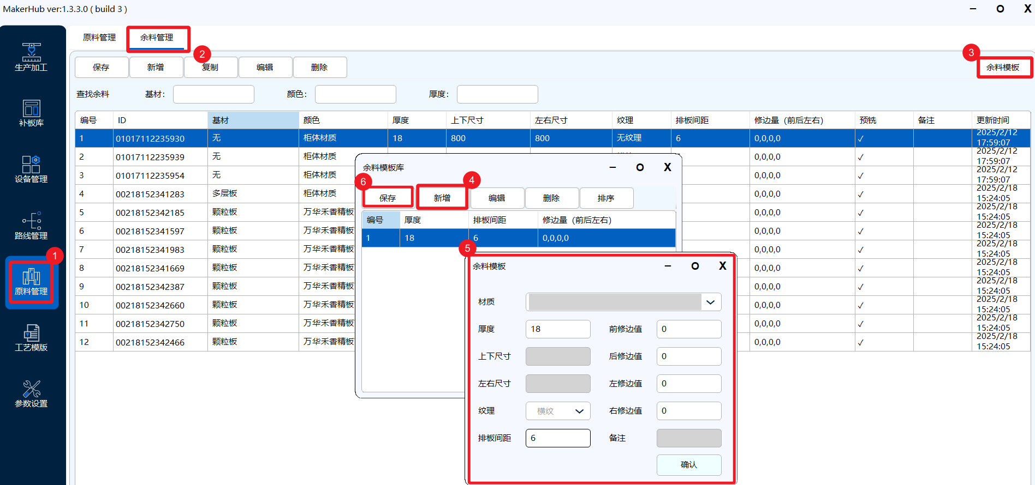1035x485 pixels.
Task: Toggle 预铣 checkmark in row 12
Action: click(860, 343)
